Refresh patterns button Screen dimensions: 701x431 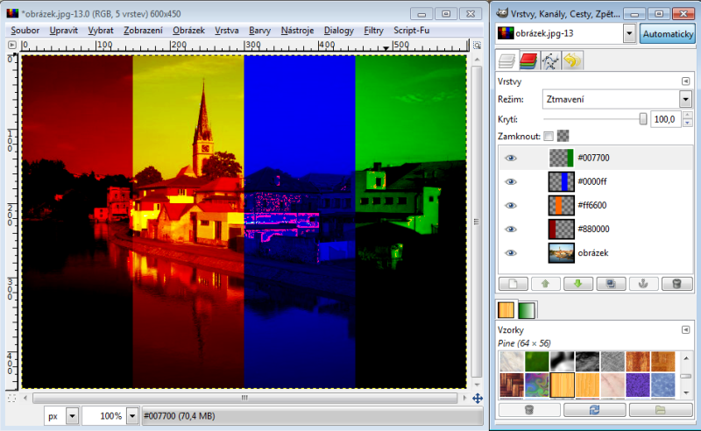click(x=595, y=410)
